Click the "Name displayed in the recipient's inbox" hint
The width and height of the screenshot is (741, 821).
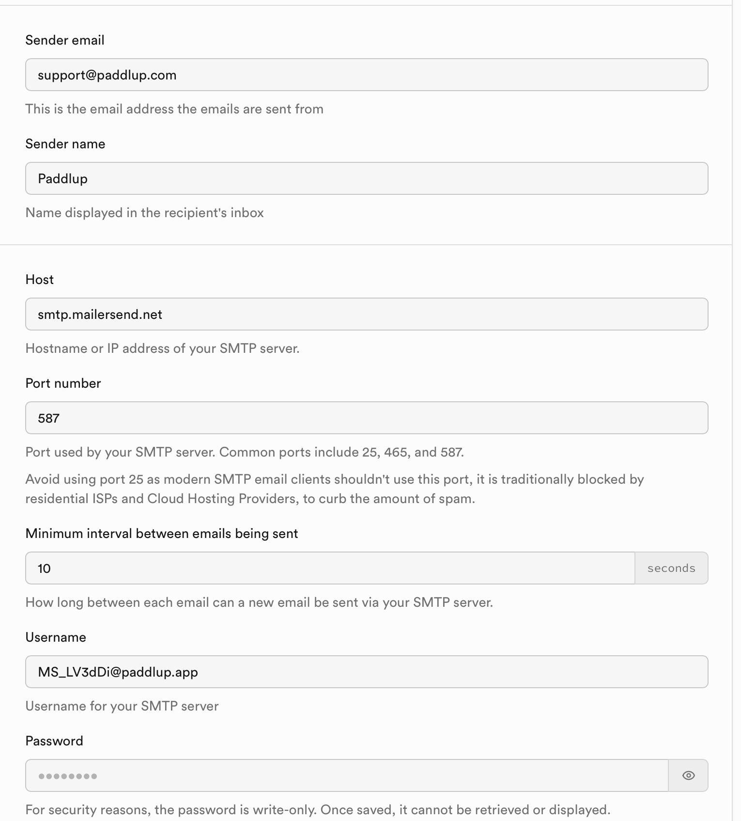pos(144,213)
